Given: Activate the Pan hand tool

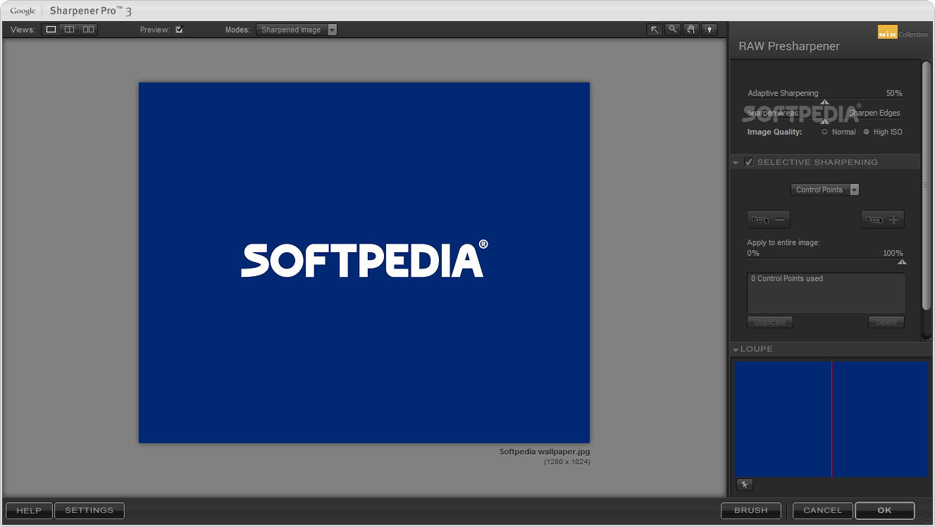Looking at the screenshot, I should tap(691, 30).
